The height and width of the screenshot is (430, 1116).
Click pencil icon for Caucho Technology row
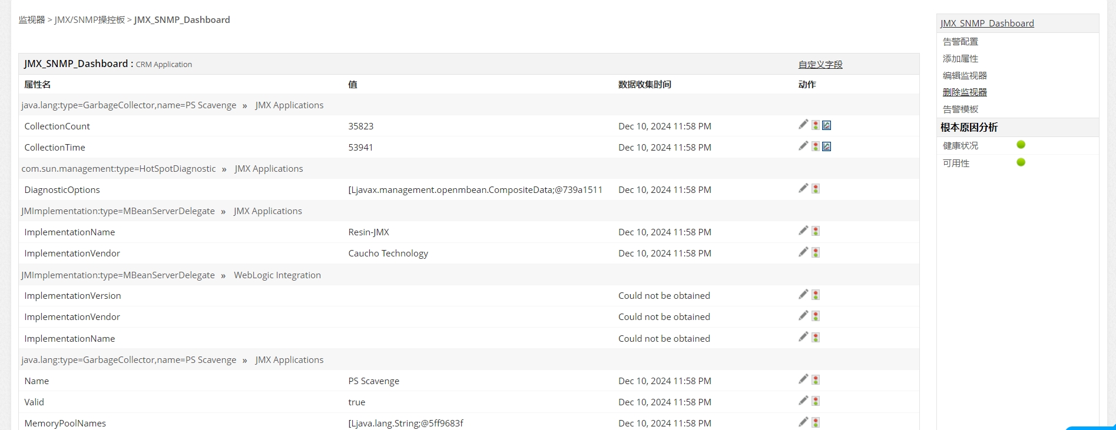(803, 252)
